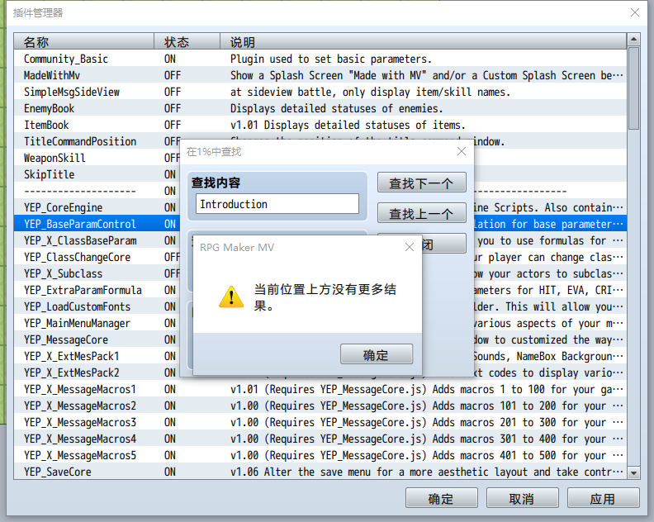Screen dimensions: 654x522
Task: Click description 'Plugin used to set basic parameters.'
Action: point(331,59)
